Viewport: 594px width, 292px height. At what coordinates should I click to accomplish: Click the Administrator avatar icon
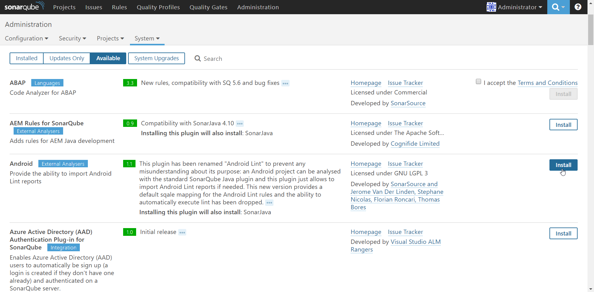pyautogui.click(x=491, y=7)
